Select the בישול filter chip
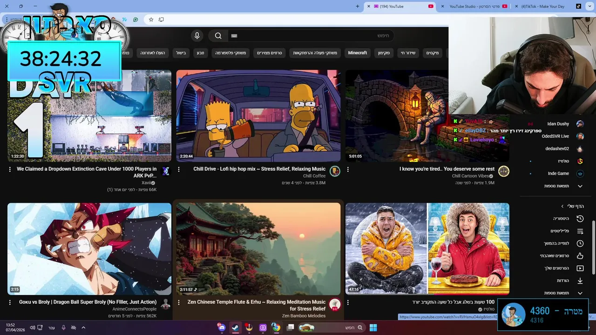Screen dimensions: 596x335 (x=181, y=53)
